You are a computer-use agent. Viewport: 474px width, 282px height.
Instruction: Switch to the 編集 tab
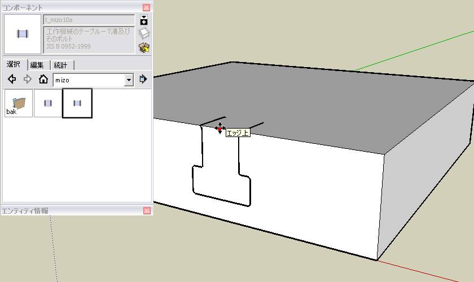click(x=37, y=65)
